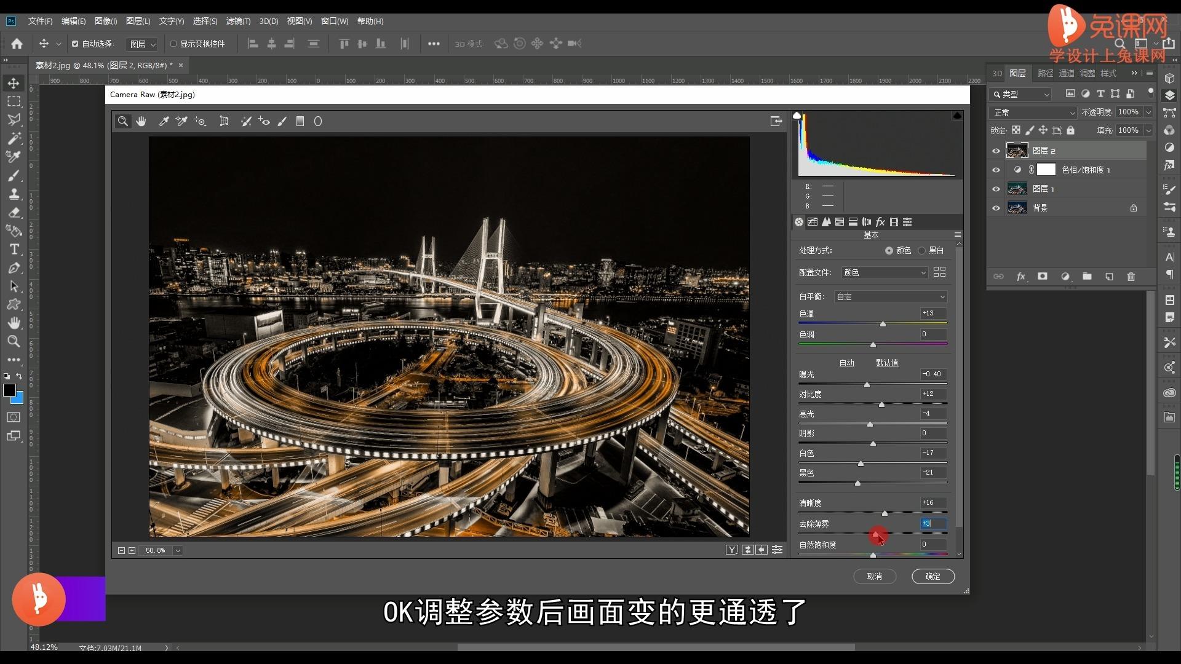
Task: Select the Rectangular Marquee tool
Action: pyautogui.click(x=14, y=101)
